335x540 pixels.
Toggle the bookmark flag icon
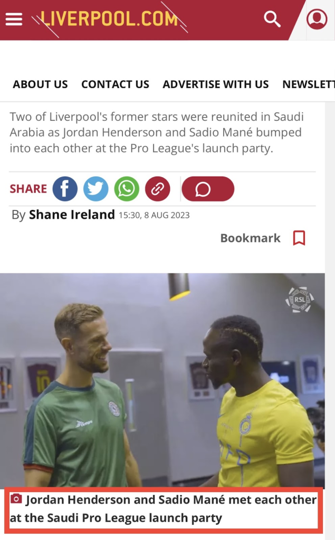(x=299, y=238)
